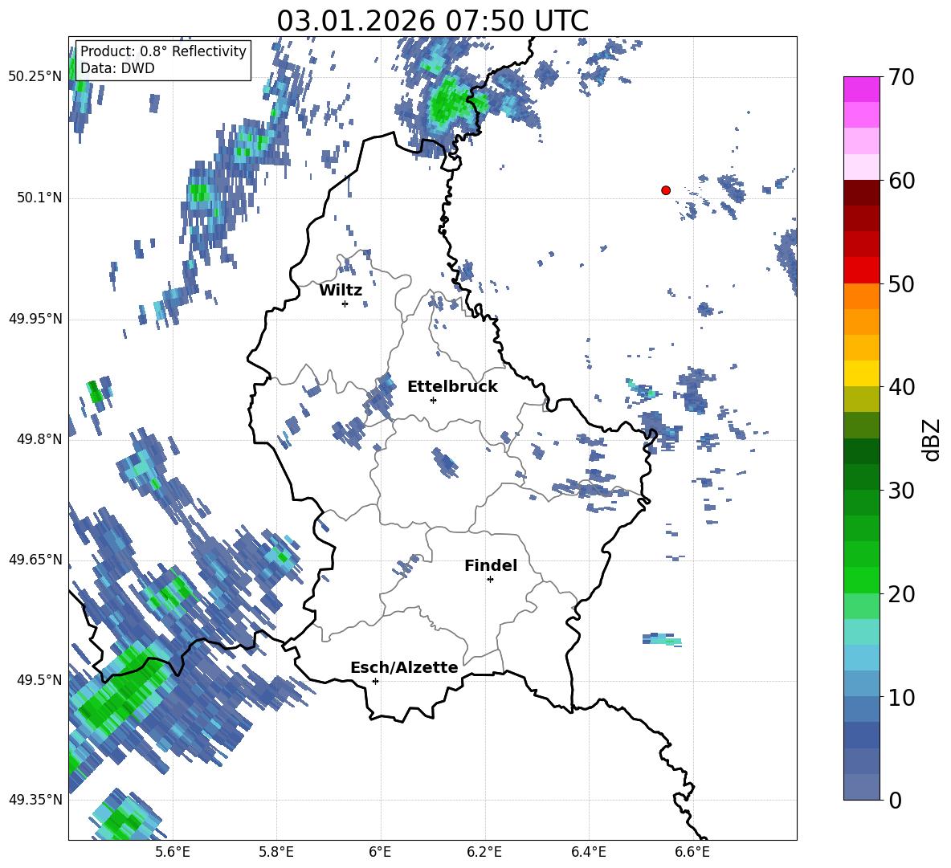The image size is (951, 868).
Task: Click the 5.6°E longitude label
Action: [172, 852]
